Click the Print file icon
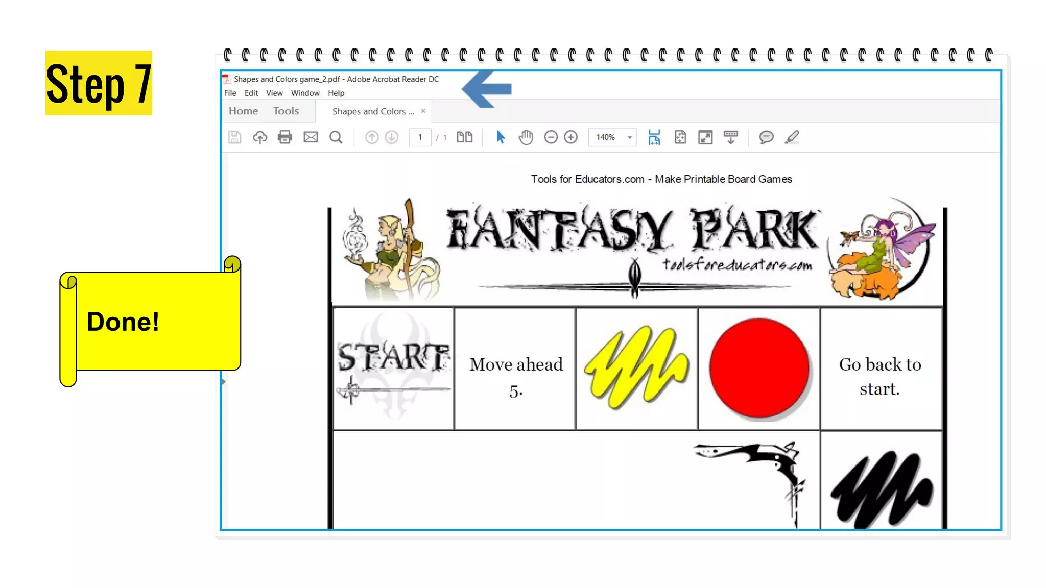 pyautogui.click(x=284, y=137)
